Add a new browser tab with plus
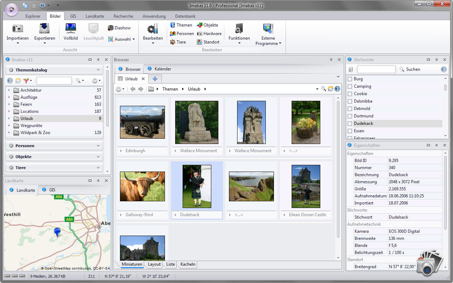 155,79
